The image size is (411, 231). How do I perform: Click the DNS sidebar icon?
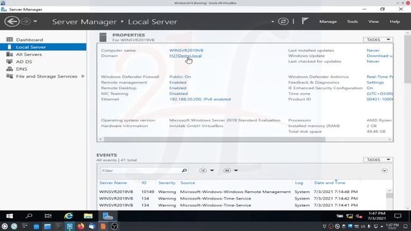(x=10, y=69)
